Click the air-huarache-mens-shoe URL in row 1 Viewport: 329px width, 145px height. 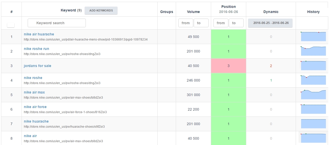[x=86, y=39]
